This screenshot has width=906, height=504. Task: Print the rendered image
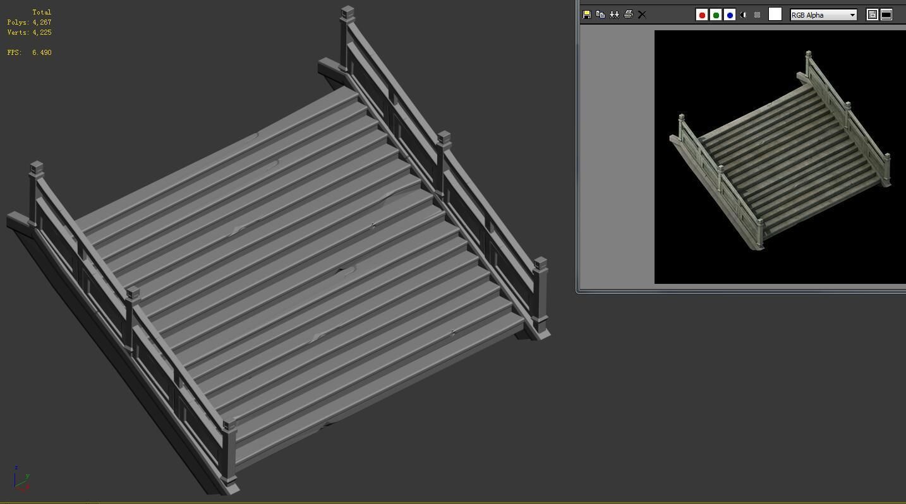pyautogui.click(x=629, y=15)
